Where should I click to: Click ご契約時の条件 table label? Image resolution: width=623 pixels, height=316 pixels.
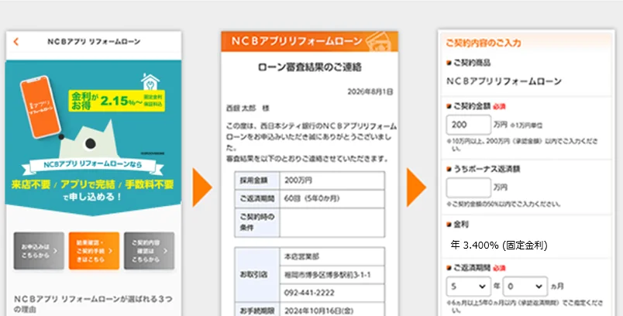pyautogui.click(x=257, y=222)
